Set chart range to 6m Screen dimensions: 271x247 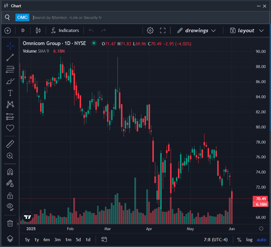pos(47,240)
